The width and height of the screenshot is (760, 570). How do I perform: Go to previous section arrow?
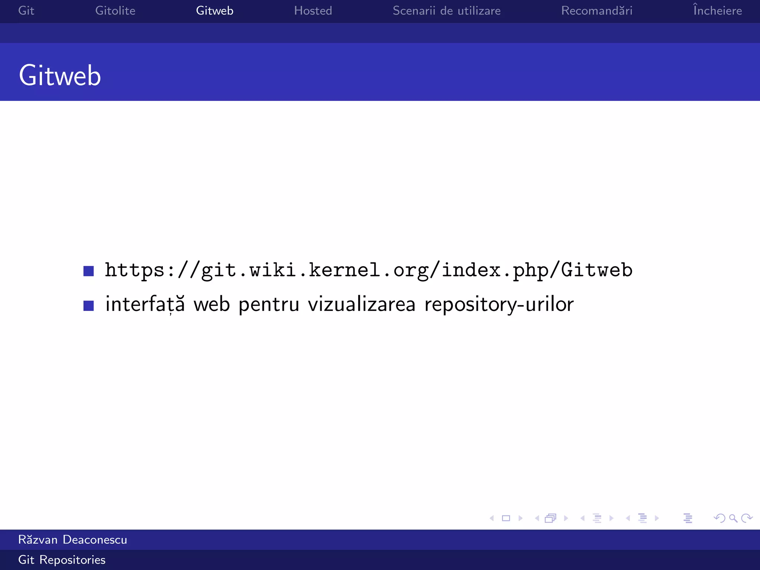click(x=628, y=518)
